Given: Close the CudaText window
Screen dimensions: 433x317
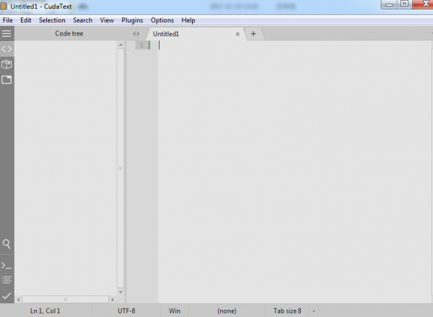Looking at the screenshot, I should pos(424,4).
